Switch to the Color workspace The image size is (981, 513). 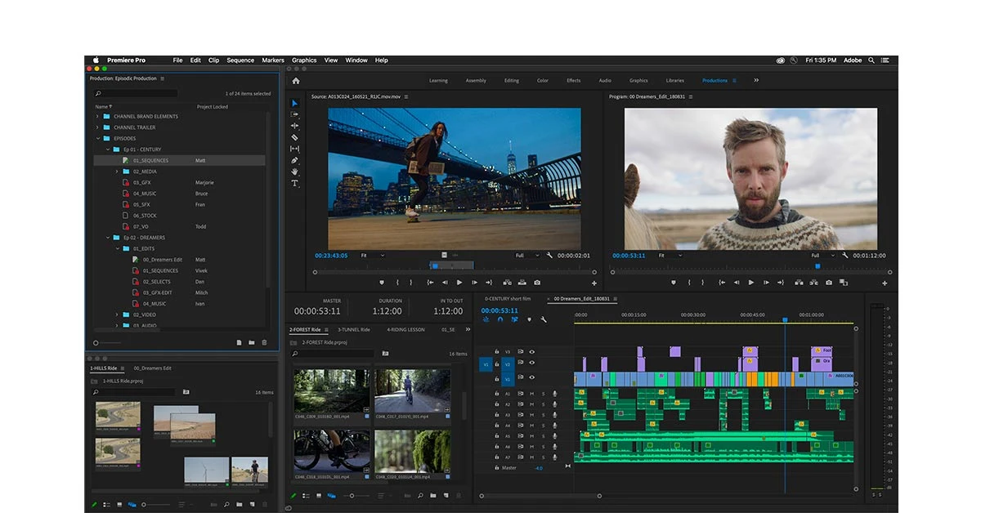tap(543, 80)
